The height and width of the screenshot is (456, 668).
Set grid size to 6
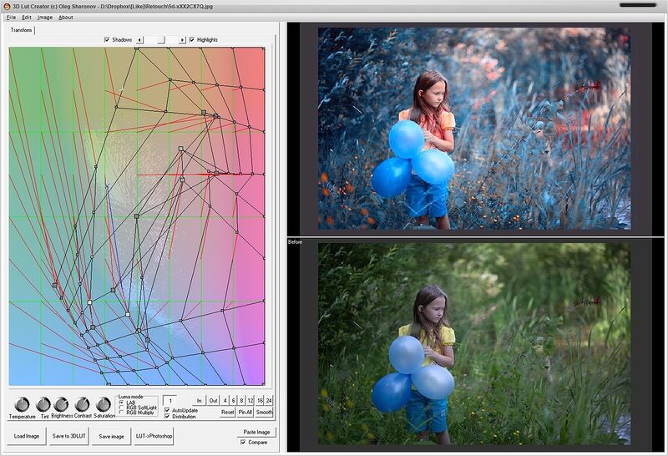234,401
